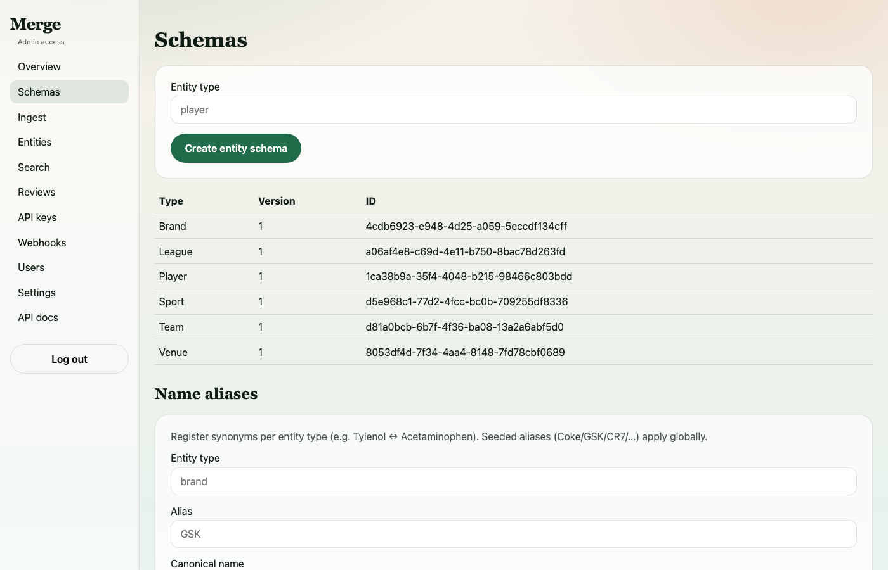This screenshot has width=888, height=570.
Task: Open the Users page
Action: [x=69, y=267]
